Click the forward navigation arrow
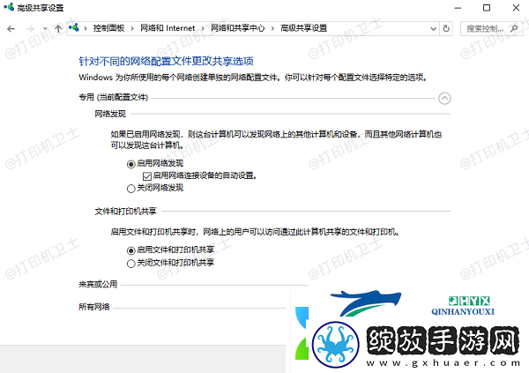529x373 pixels. (x=30, y=29)
